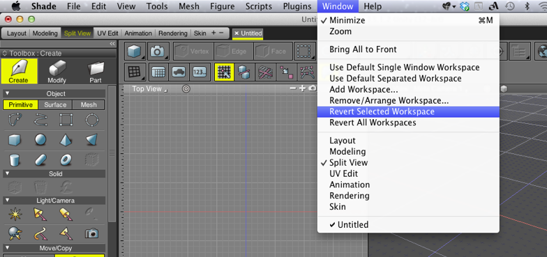Switch toolbox to Part mode
Screen dimensions: 547x257
pos(95,71)
